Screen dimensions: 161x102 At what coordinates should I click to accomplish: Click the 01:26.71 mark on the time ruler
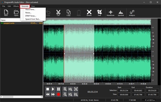pos(131,84)
